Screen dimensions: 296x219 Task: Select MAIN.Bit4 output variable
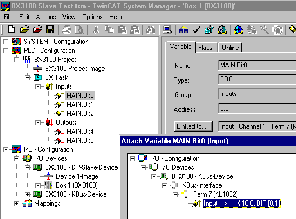click(80, 131)
